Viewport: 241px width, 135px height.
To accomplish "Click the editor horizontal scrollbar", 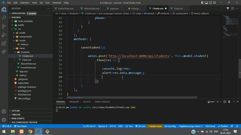I will [132, 97].
